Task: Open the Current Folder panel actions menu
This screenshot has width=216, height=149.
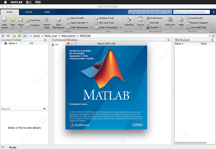Action: coord(45,40)
